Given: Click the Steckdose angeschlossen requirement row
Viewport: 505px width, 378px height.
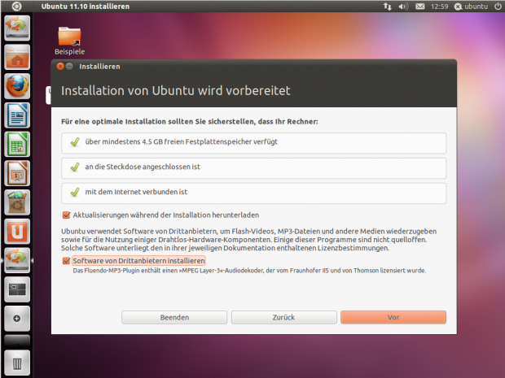Looking at the screenshot, I should (x=254, y=167).
